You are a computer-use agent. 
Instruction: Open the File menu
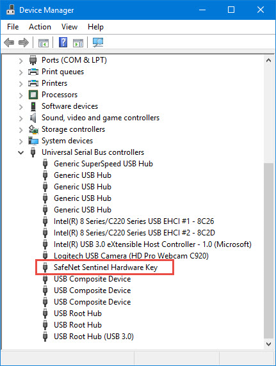(13, 27)
